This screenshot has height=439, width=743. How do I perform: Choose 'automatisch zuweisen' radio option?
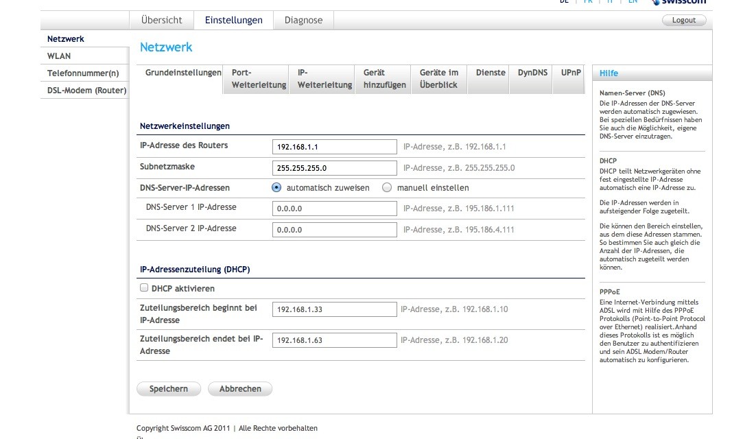coord(276,187)
